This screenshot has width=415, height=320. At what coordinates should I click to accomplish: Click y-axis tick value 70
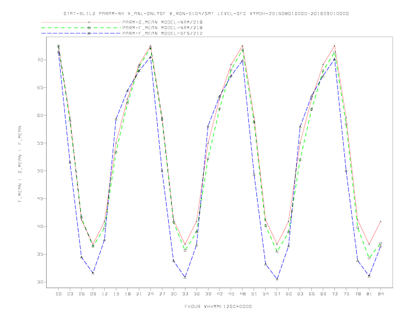coord(40,60)
